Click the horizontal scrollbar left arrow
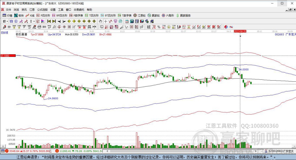This screenshot has width=296, height=160. pos(107,151)
